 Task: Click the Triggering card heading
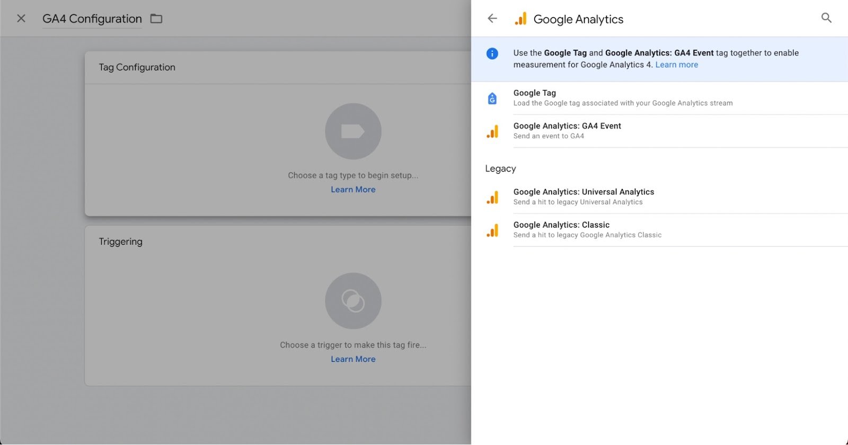120,242
